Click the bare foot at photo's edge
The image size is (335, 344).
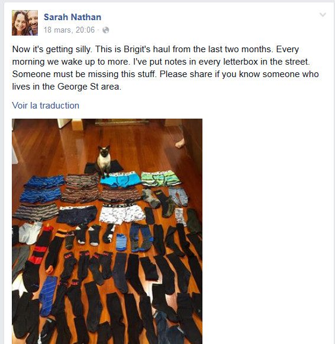click(181, 143)
